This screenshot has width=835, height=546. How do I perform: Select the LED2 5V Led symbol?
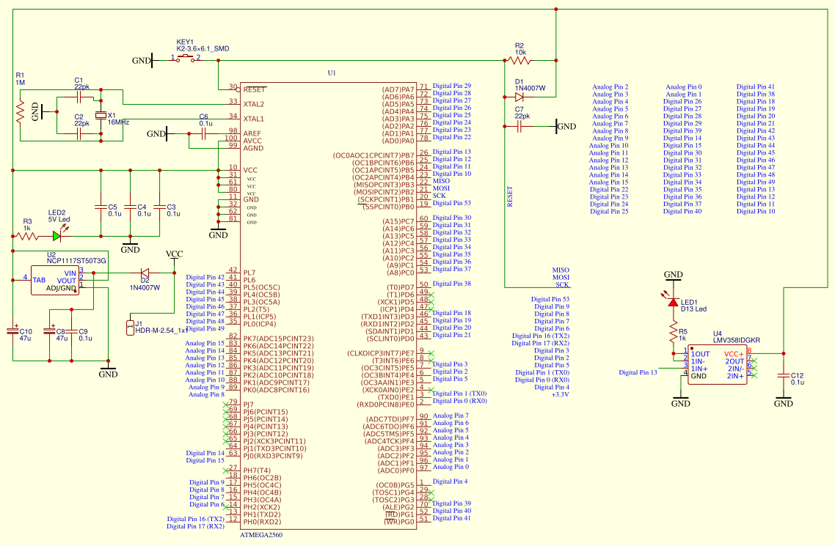(56, 236)
